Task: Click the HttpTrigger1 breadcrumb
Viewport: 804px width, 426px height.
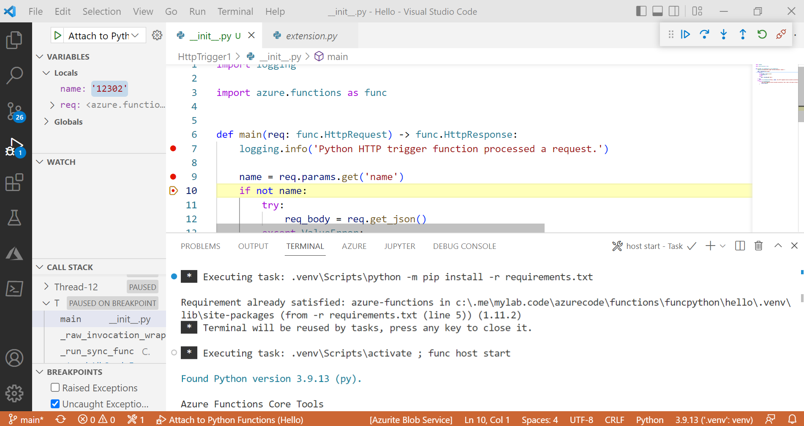Action: tap(204, 57)
